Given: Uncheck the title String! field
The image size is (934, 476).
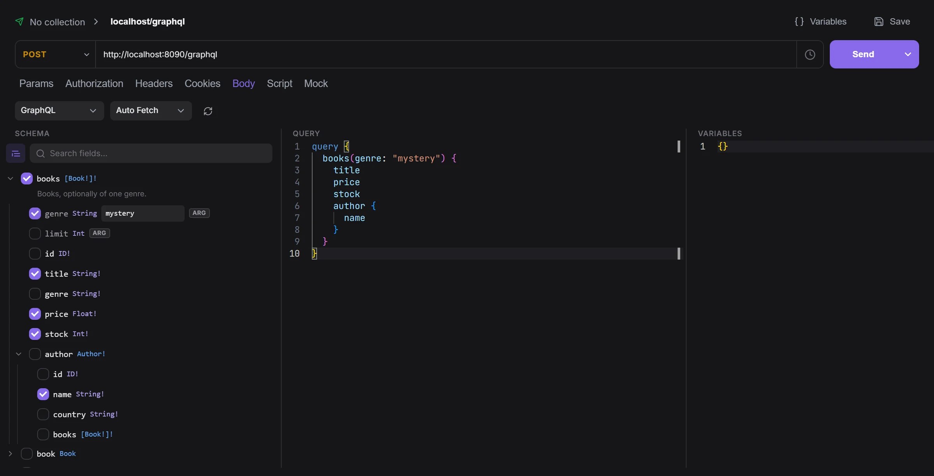Looking at the screenshot, I should pyautogui.click(x=35, y=274).
